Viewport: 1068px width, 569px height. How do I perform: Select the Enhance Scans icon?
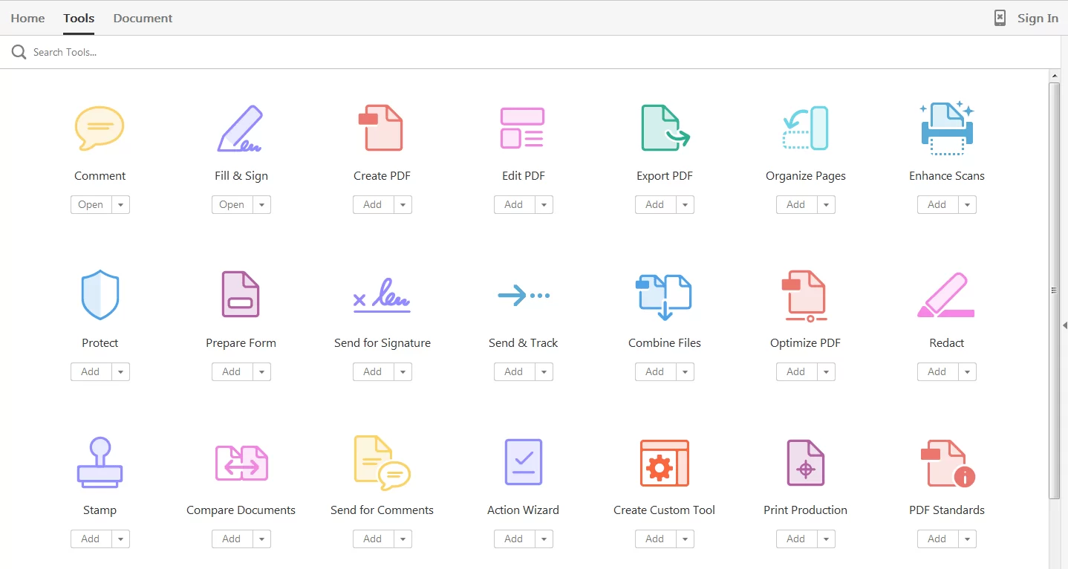tap(946, 128)
